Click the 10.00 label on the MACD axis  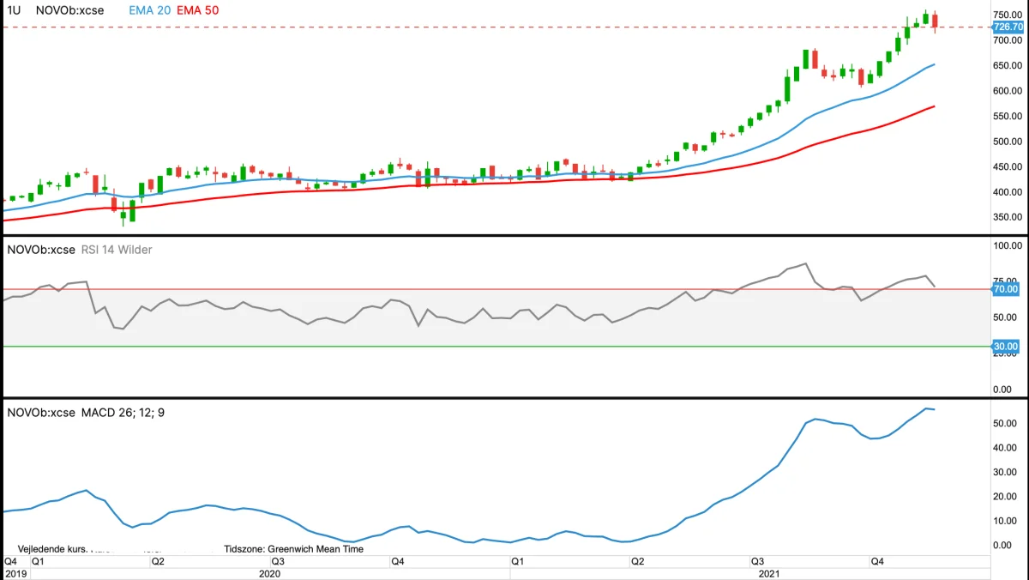(x=1004, y=521)
